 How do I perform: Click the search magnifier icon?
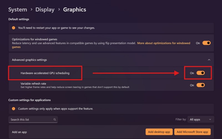[55, 120]
